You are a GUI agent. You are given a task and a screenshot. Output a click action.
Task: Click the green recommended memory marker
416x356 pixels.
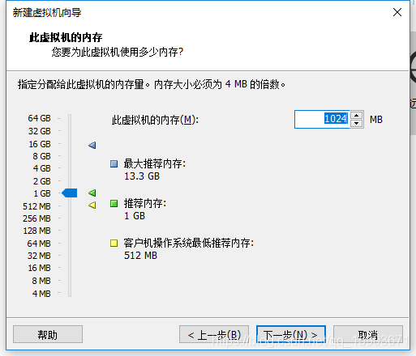(x=92, y=193)
